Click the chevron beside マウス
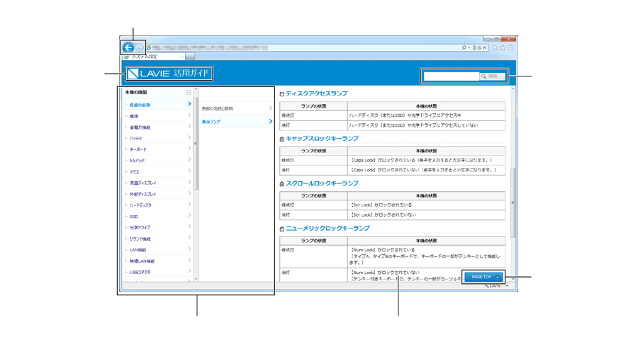 click(x=189, y=171)
